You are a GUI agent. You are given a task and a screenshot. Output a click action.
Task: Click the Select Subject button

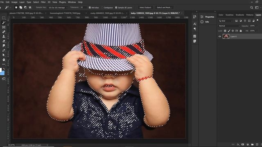[145, 7]
